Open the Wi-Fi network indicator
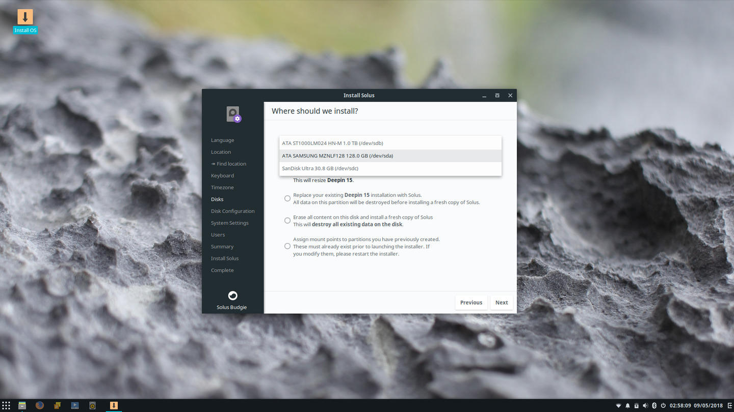Image resolution: width=734 pixels, height=412 pixels. pos(619,405)
